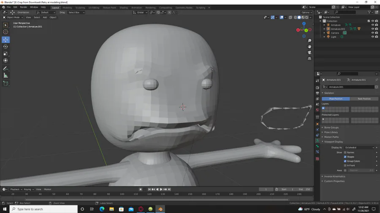Hide Light in viewport via eye icon
The image size is (380, 213).
pos(372,37)
